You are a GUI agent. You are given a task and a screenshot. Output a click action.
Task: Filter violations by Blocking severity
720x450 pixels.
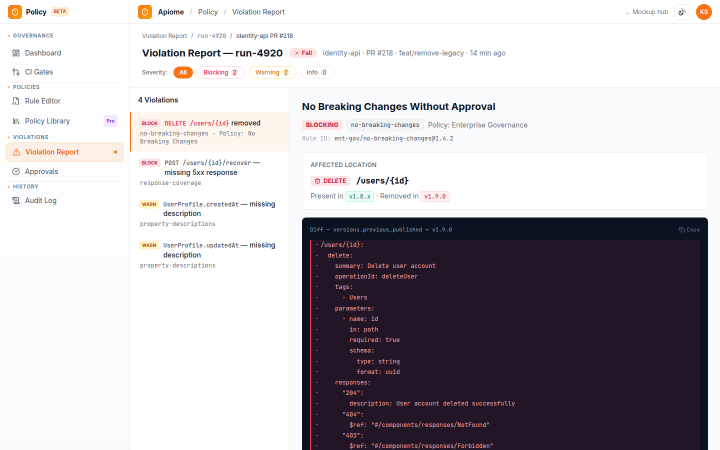pos(220,72)
